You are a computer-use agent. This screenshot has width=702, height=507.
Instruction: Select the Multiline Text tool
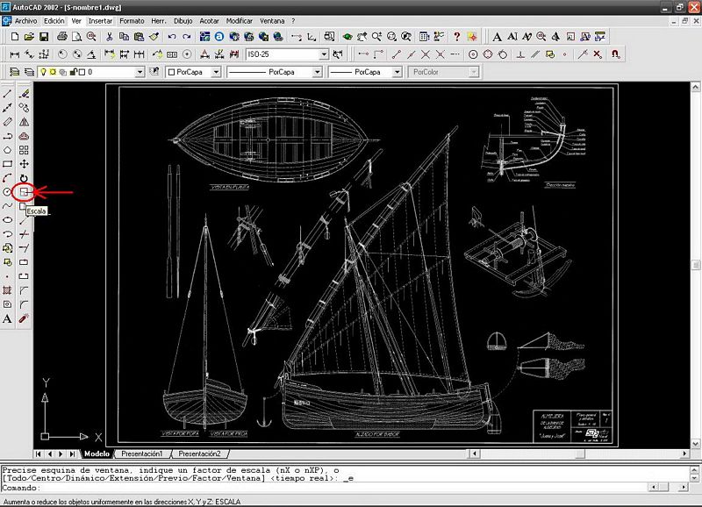[x=7, y=318]
